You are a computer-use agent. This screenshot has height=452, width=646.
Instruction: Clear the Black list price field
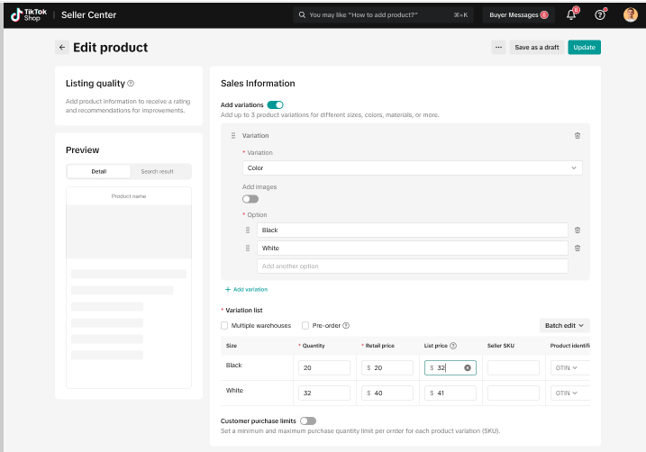pyautogui.click(x=468, y=367)
